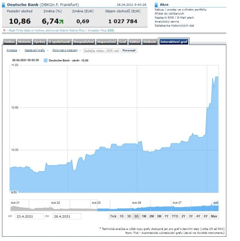Image resolution: width=240 pixels, height=241 pixels.
Task: Click the green upward change arrow icon
Action: 61,22
